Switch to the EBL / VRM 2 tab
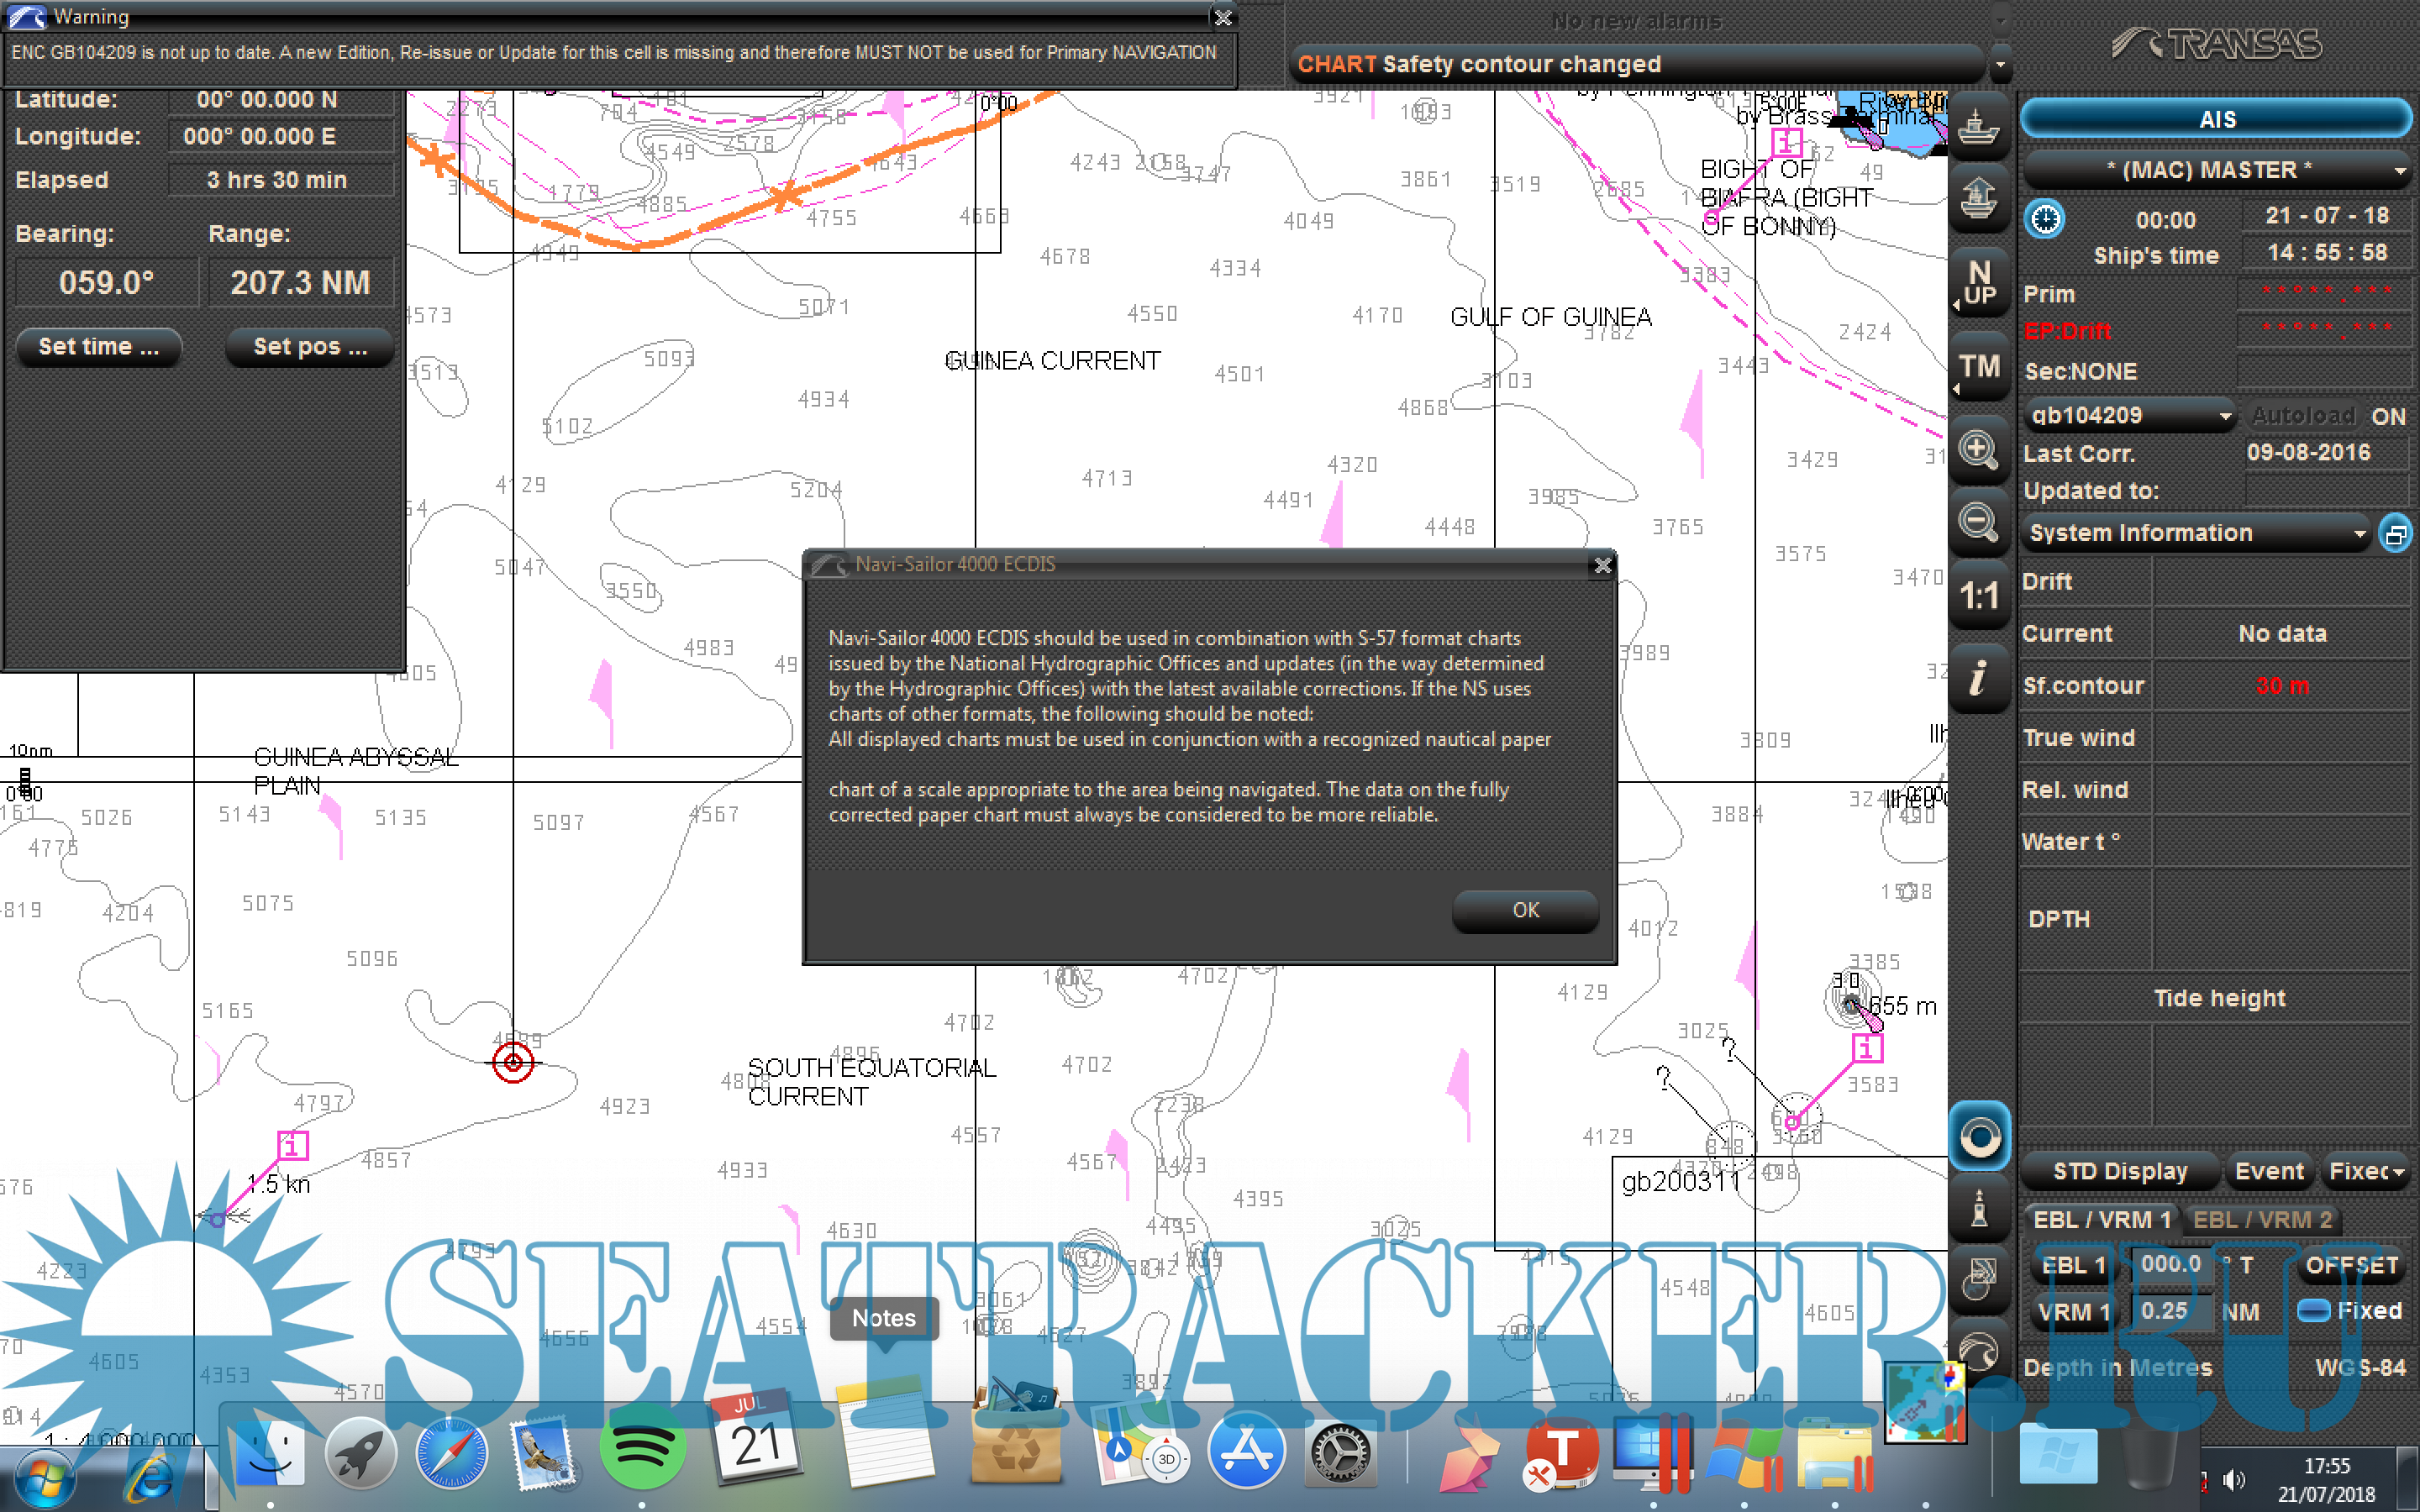Screen dimensions: 2420x1512 (2261, 1219)
